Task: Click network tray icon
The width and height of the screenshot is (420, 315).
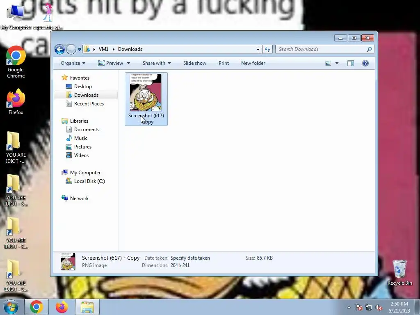Action: pyautogui.click(x=369, y=308)
